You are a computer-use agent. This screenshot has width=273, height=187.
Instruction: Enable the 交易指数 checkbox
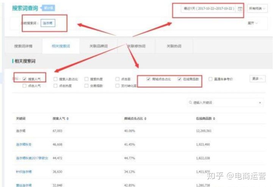pos(86,86)
